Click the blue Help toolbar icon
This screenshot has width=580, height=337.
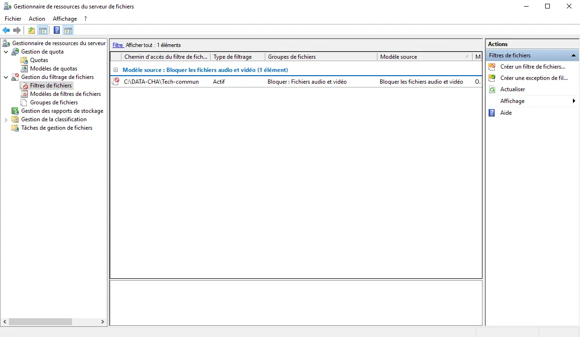pos(57,31)
